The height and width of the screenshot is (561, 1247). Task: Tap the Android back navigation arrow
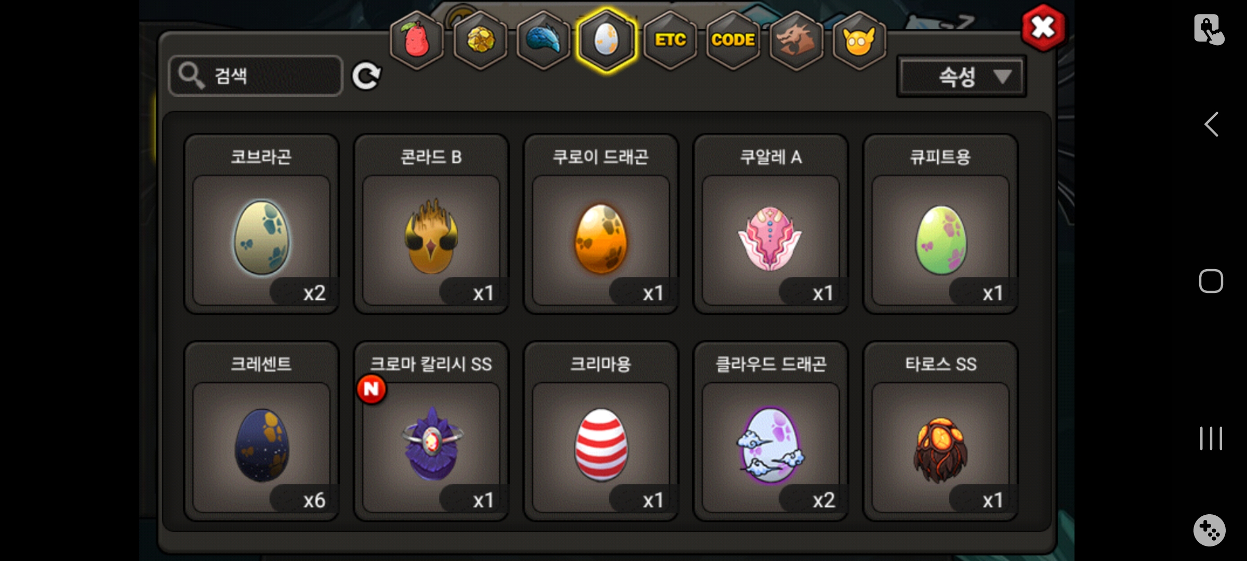pyautogui.click(x=1211, y=124)
